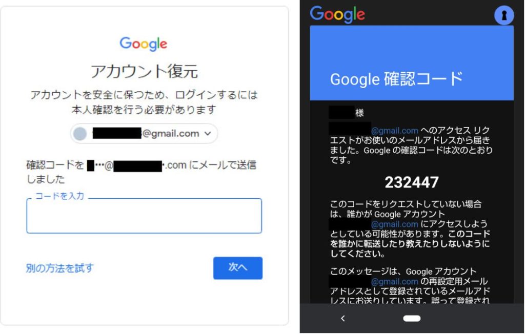Tap the verification code 232447

tap(412, 182)
